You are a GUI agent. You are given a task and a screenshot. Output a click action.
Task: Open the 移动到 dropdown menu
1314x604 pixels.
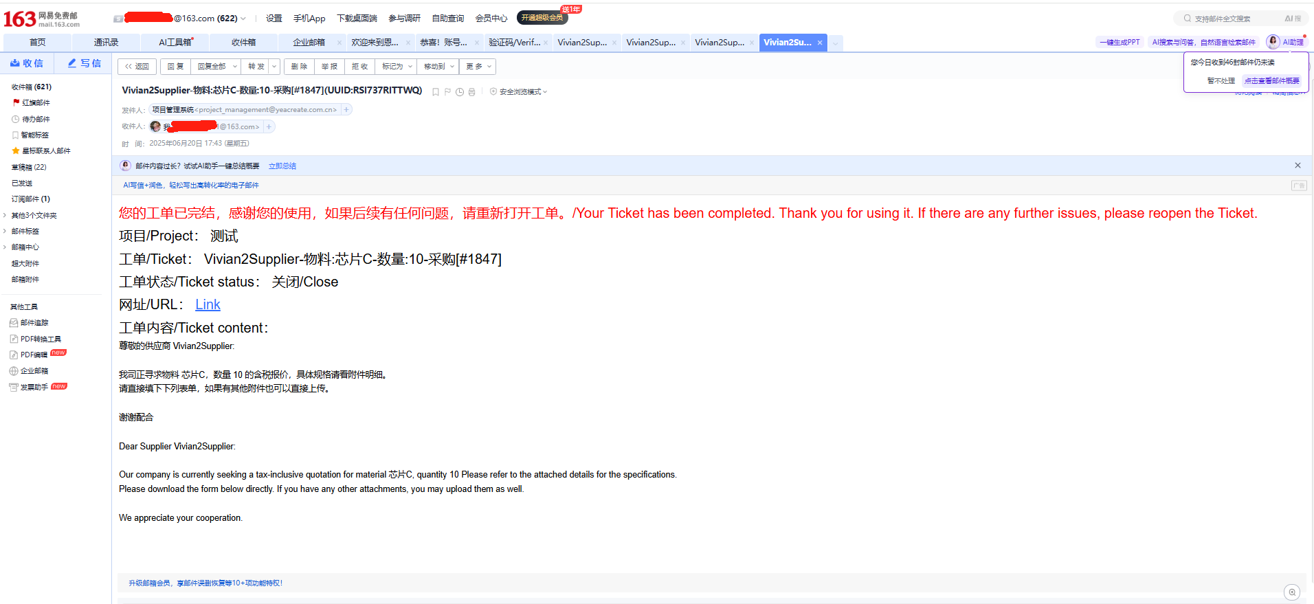click(439, 67)
